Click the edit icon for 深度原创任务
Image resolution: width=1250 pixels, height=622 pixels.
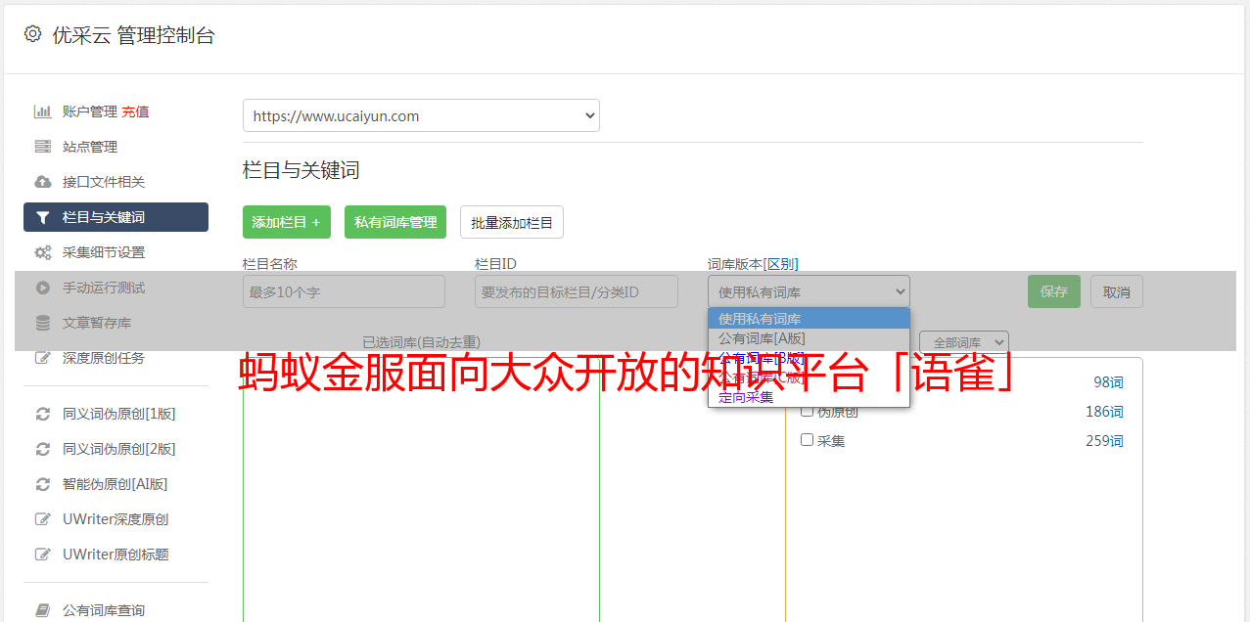[43, 358]
